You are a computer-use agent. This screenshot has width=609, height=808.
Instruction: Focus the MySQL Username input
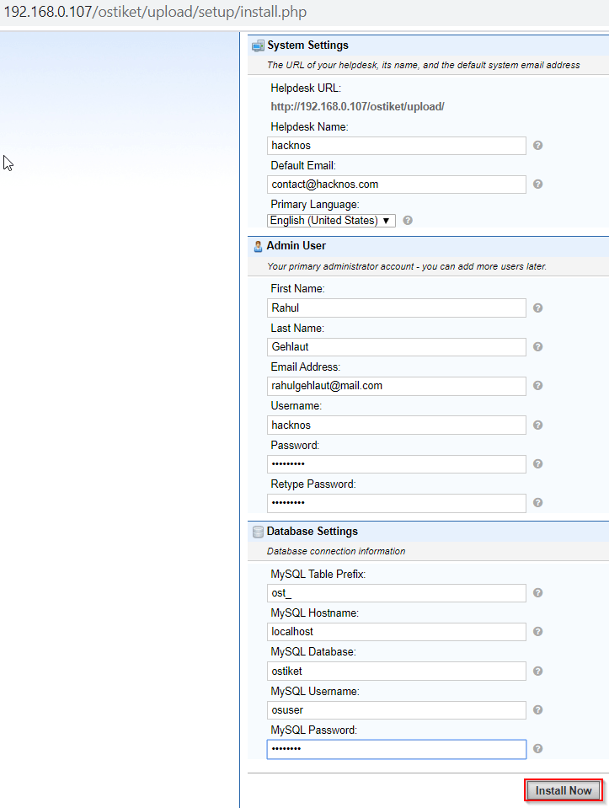(396, 710)
